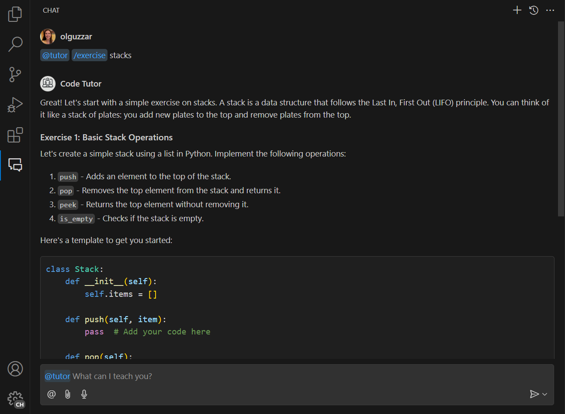Screen dimensions: 565x414
Task: Click the chat panel vertical scrollbar
Action: pos(561,118)
